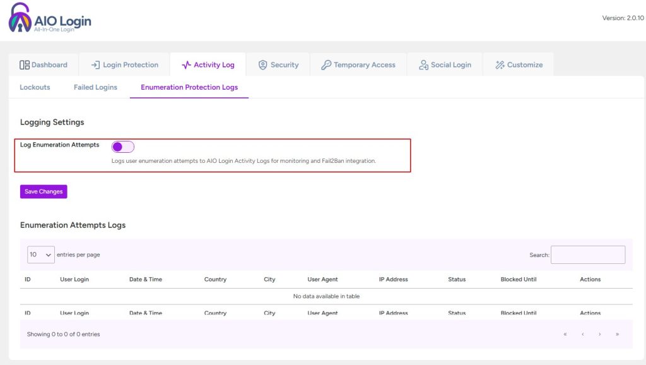Open the Failed Logins sub-tab
This screenshot has width=646, height=365.
[95, 87]
